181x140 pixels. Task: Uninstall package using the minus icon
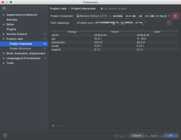pyautogui.click(x=58, y=126)
